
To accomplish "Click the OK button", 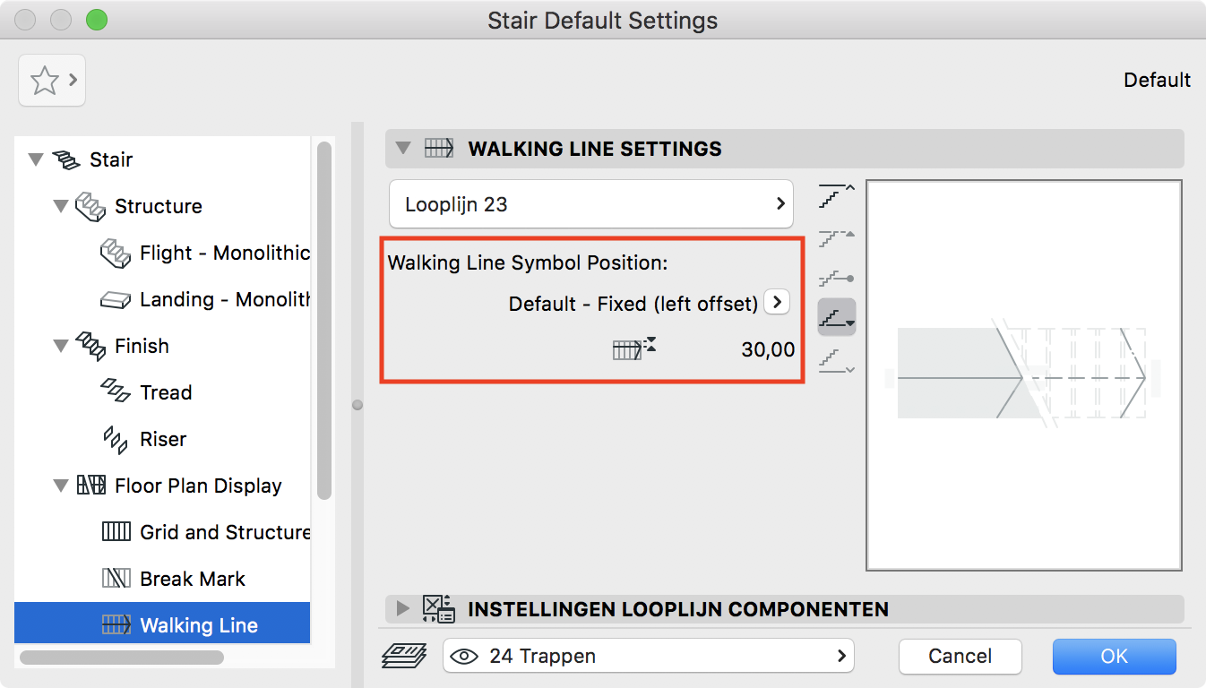I will click(1114, 656).
